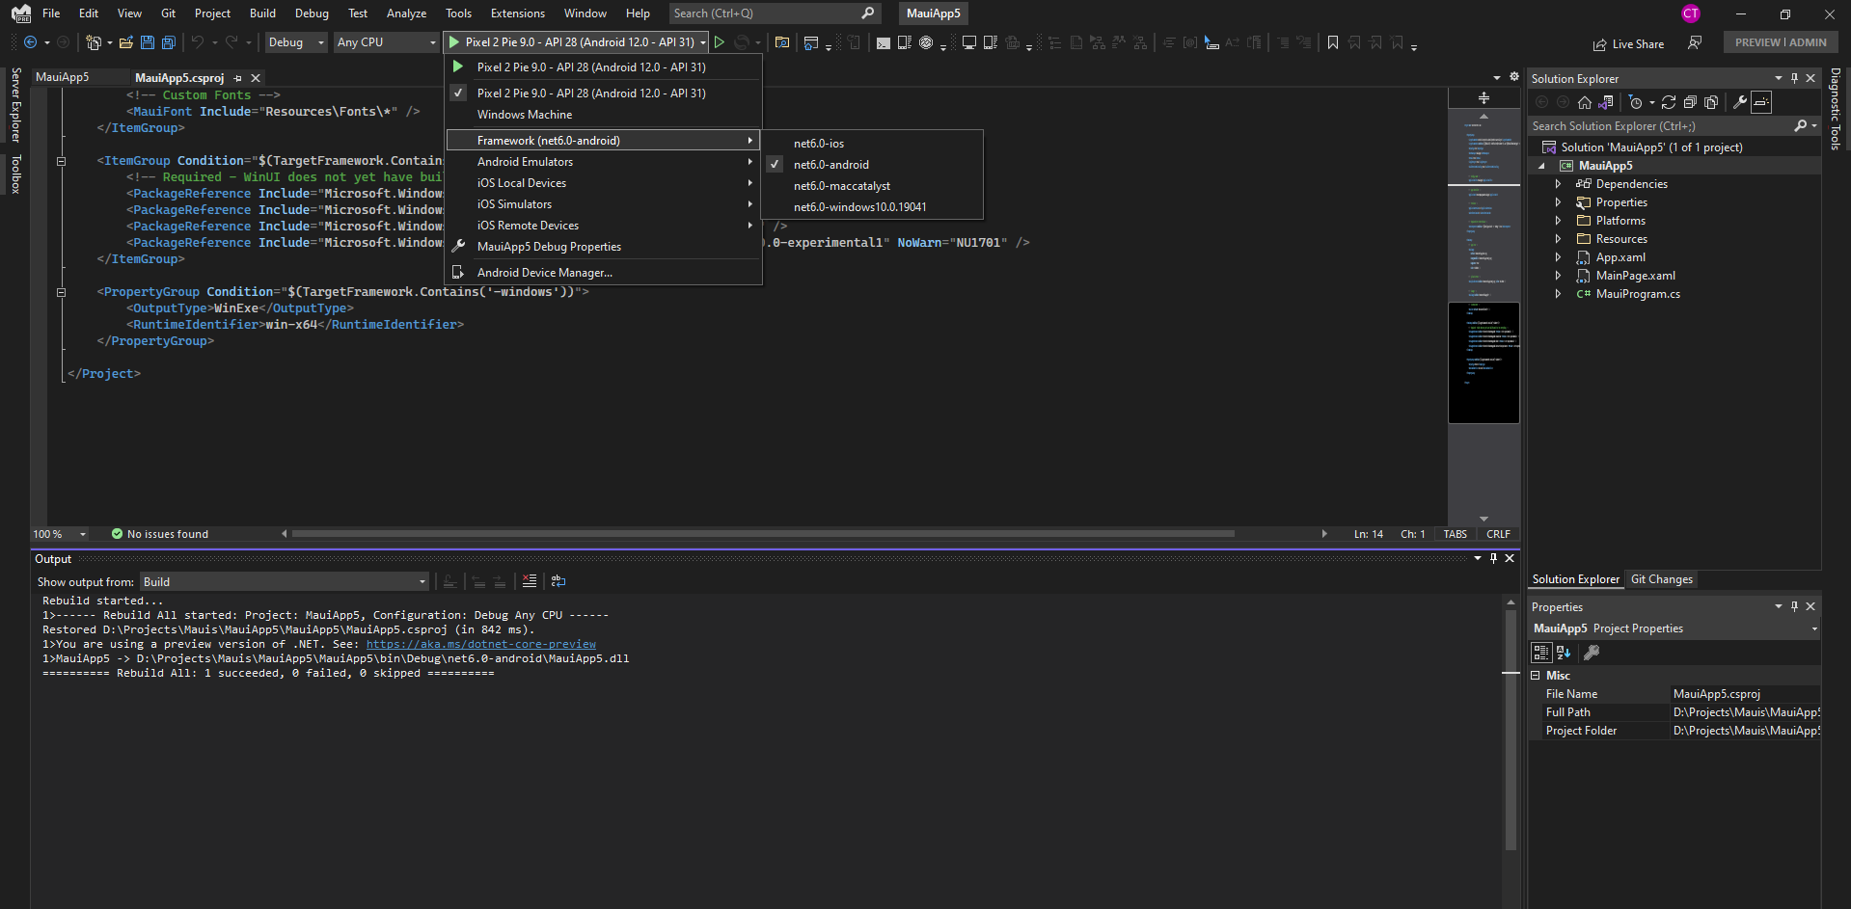Select checked Pixel 2 Pie 9.0 device entry
Image resolution: width=1851 pixels, height=909 pixels.
click(x=603, y=94)
